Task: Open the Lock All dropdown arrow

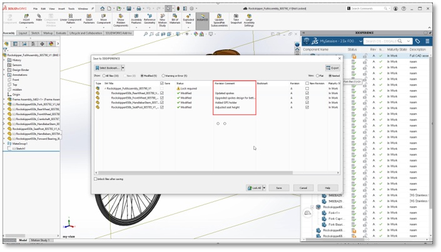Action: (x=264, y=188)
